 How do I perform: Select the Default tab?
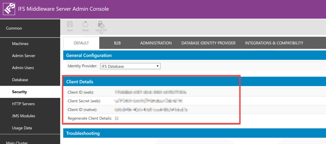coord(81,43)
